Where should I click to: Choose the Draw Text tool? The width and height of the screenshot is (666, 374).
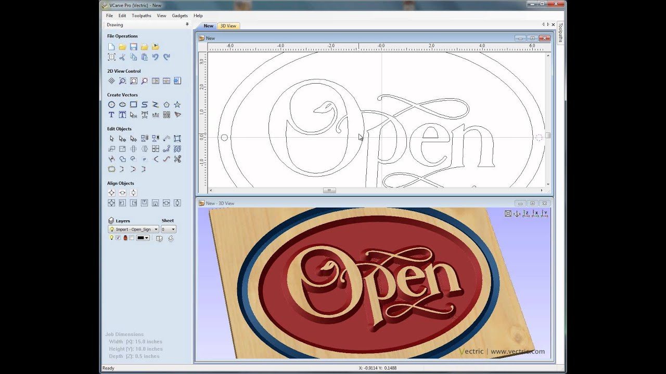click(111, 115)
